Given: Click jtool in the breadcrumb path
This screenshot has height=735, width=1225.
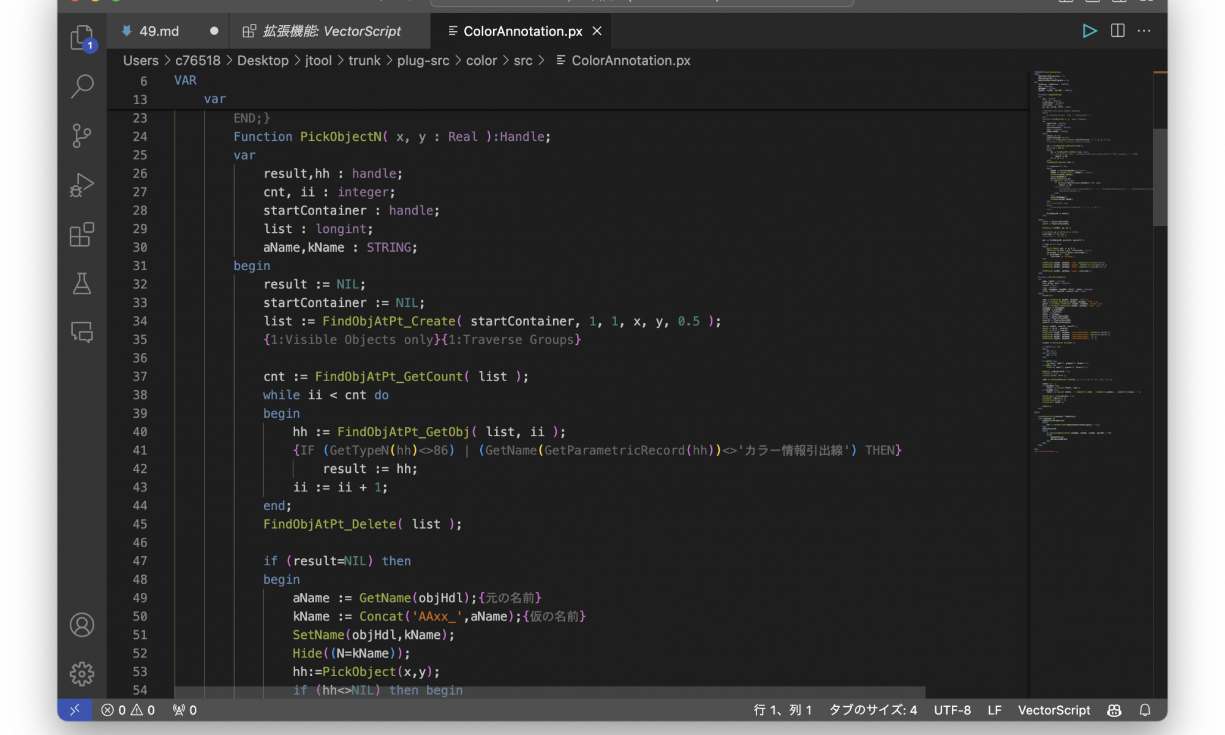Looking at the screenshot, I should (318, 61).
